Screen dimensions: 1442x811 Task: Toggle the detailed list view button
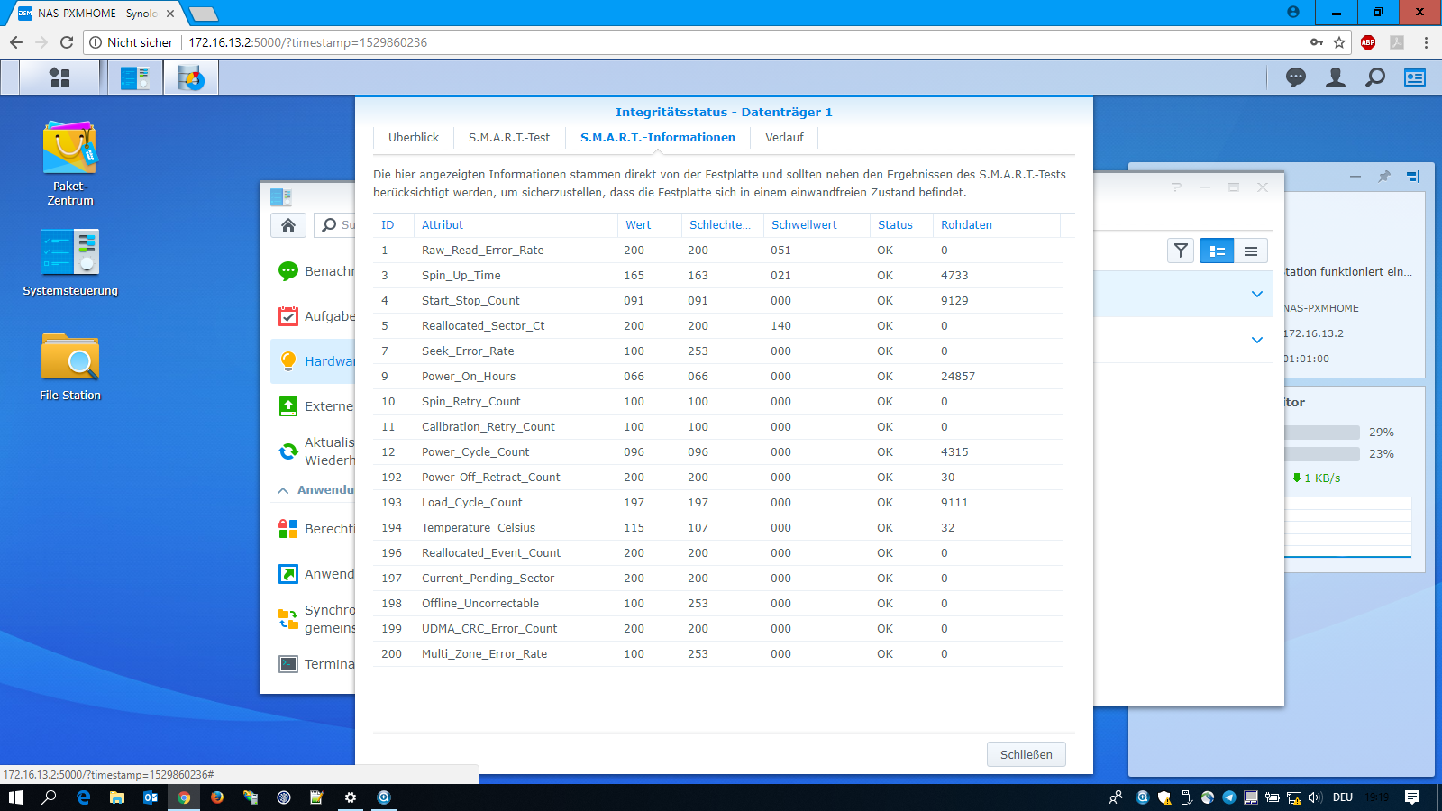pyautogui.click(x=1217, y=251)
